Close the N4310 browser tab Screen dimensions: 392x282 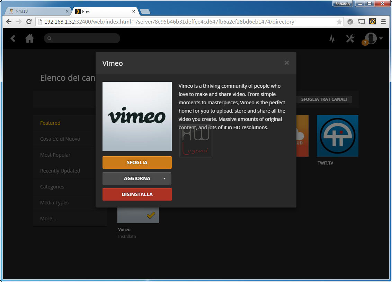tap(67, 11)
